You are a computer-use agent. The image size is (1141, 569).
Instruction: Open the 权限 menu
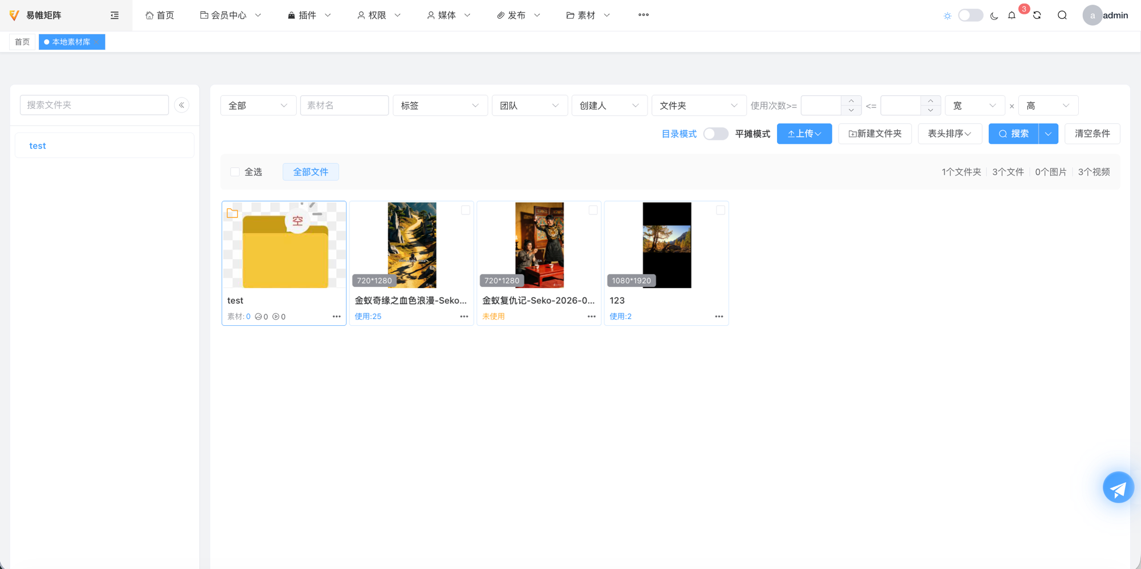click(x=379, y=15)
